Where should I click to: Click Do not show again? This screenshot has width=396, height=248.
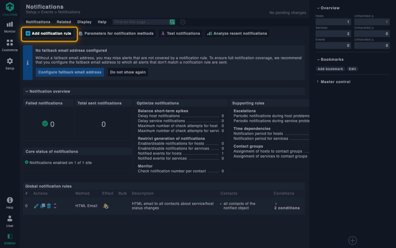[128, 72]
